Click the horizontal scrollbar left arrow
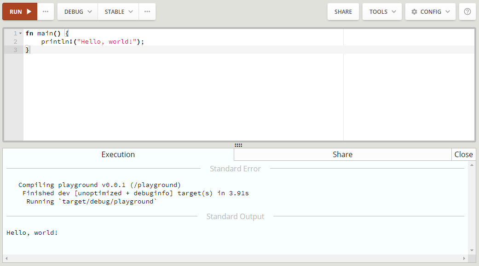 click(x=6, y=258)
